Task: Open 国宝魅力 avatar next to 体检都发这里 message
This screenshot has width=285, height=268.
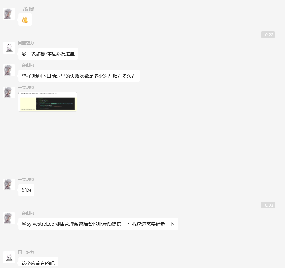Action: (9, 48)
